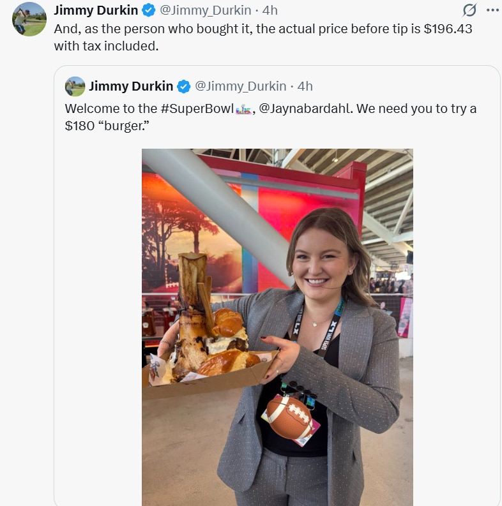The height and width of the screenshot is (506, 502).
Task: Open Jimmy Durkin's golfer profile avatar
Action: pyautogui.click(x=29, y=19)
